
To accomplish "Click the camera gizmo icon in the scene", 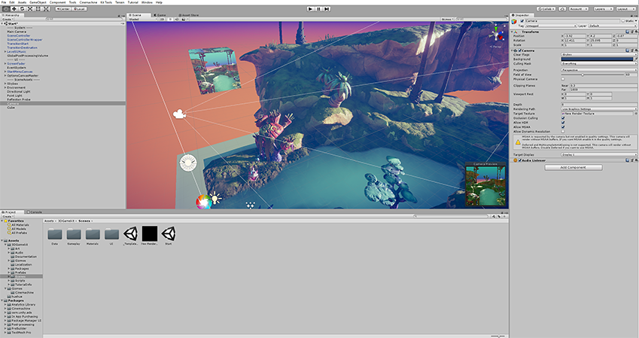I will [x=179, y=114].
